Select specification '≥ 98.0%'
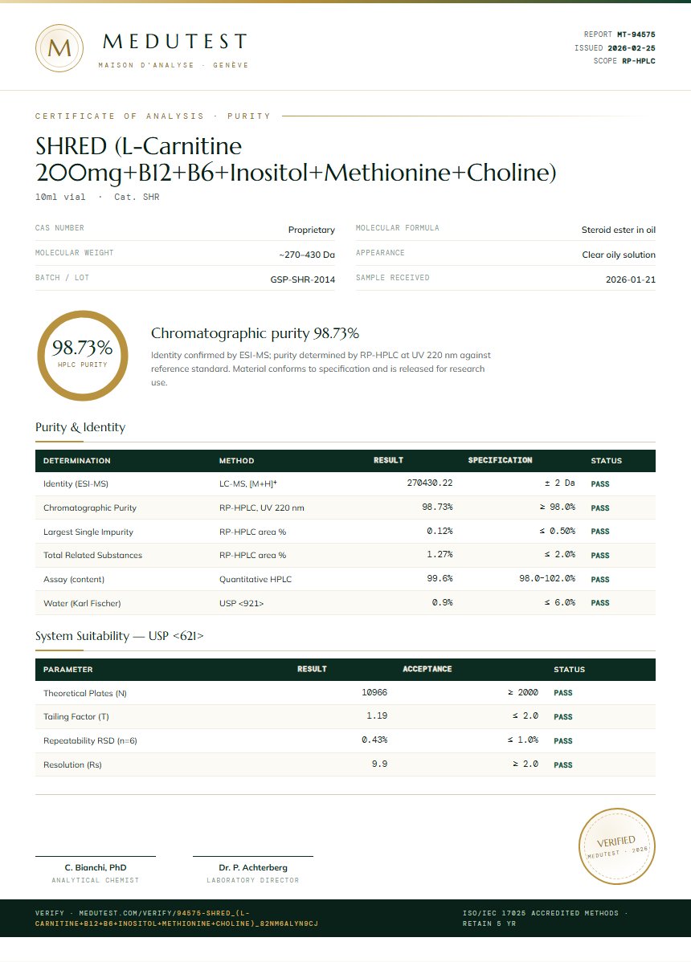This screenshot has height=962, width=691. (557, 507)
